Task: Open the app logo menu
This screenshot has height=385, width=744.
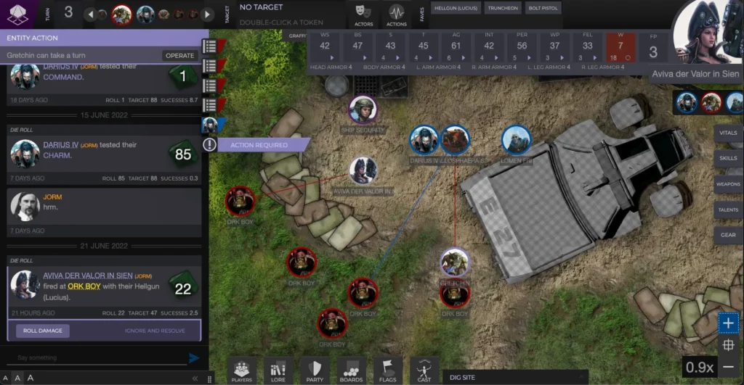Action: click(x=17, y=14)
